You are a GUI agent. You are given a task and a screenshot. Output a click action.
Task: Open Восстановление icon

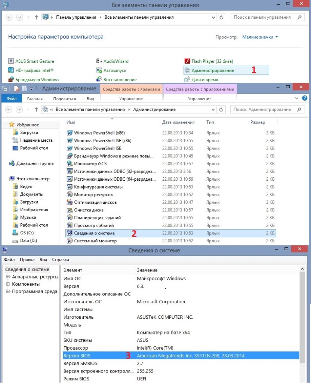coord(117,80)
